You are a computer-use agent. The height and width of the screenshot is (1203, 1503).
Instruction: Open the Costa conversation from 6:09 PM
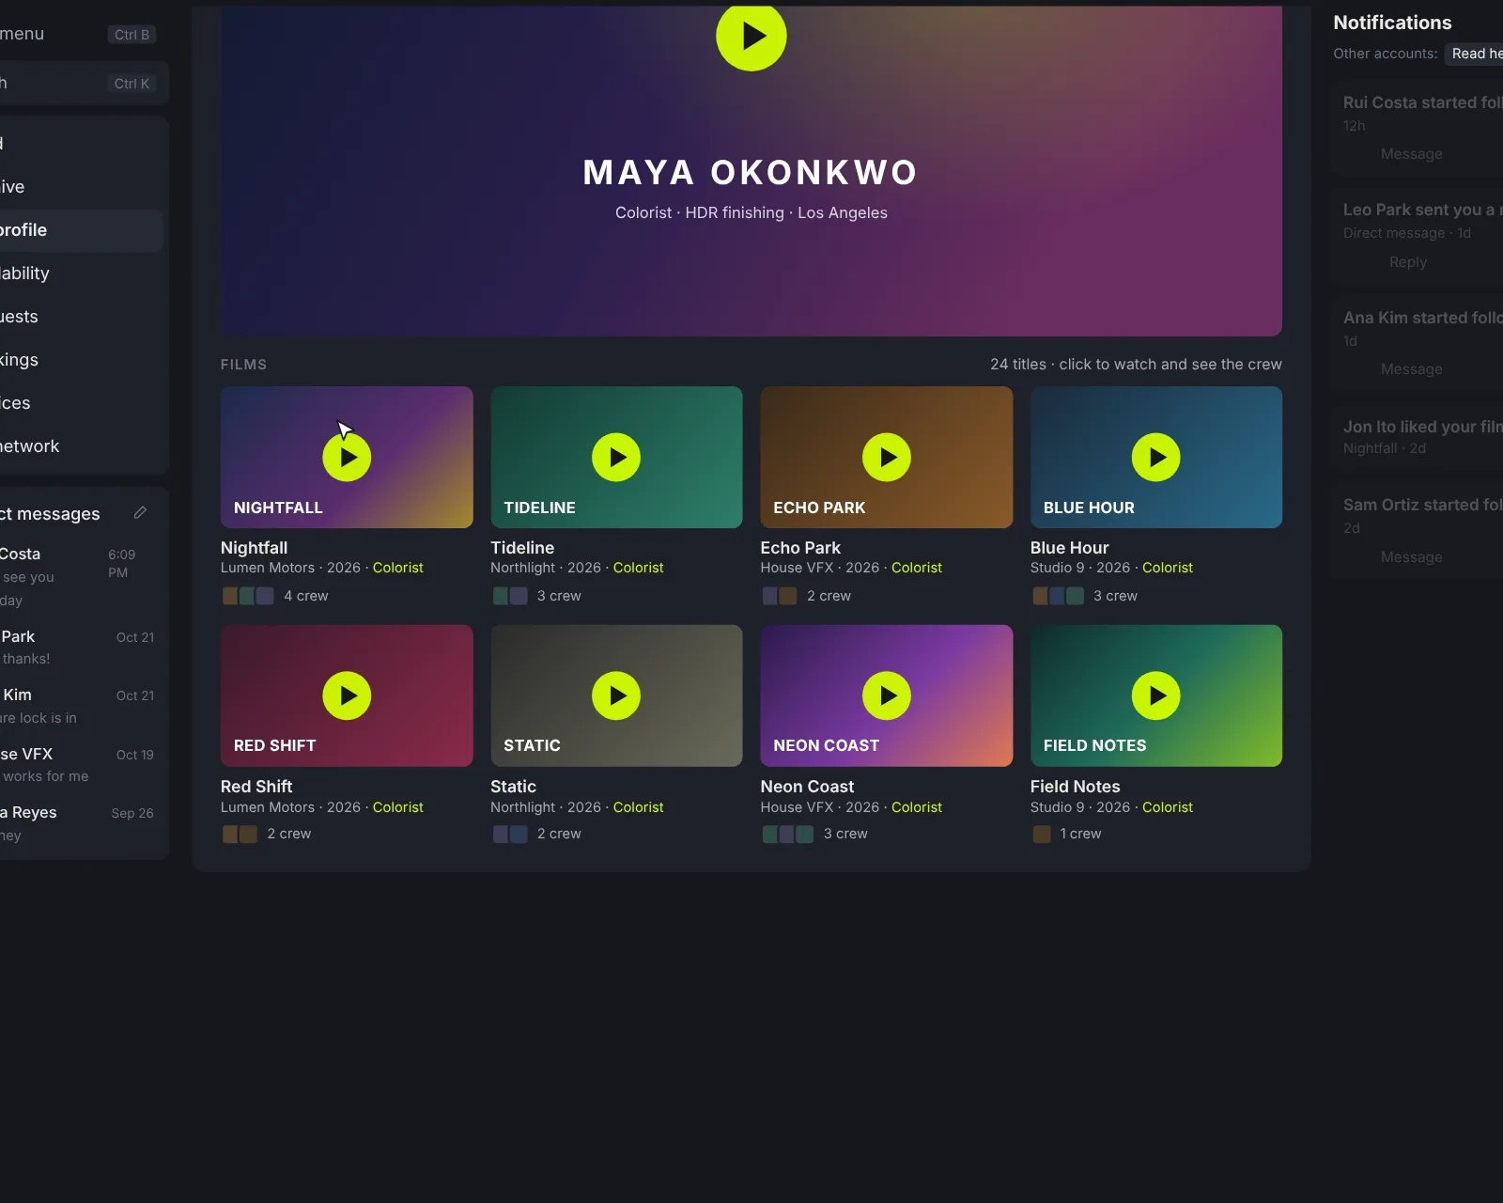(x=79, y=576)
